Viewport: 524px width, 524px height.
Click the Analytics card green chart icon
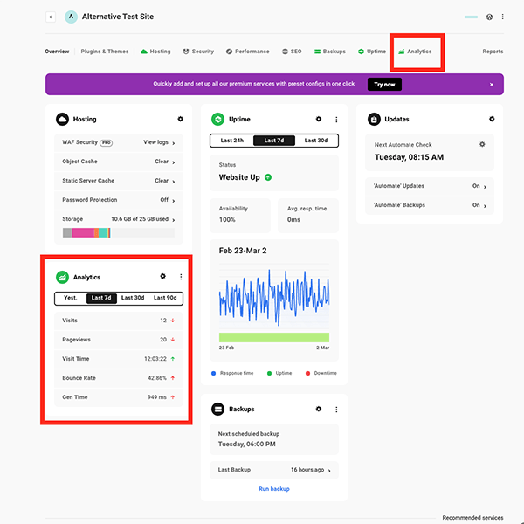(x=62, y=277)
